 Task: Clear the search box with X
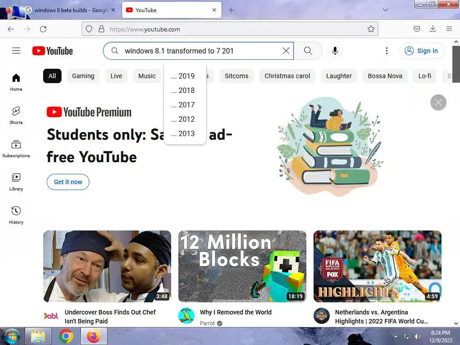point(286,51)
